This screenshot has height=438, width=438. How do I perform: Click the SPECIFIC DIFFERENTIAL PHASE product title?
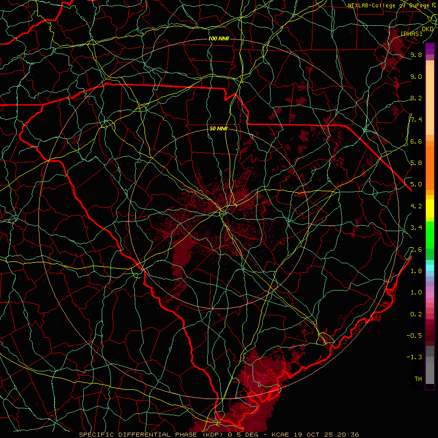point(138,435)
